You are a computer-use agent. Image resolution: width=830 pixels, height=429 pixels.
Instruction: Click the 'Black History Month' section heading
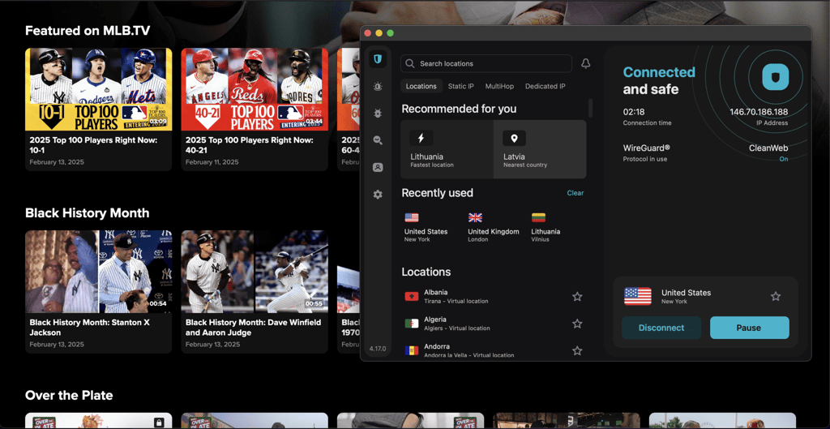click(88, 213)
